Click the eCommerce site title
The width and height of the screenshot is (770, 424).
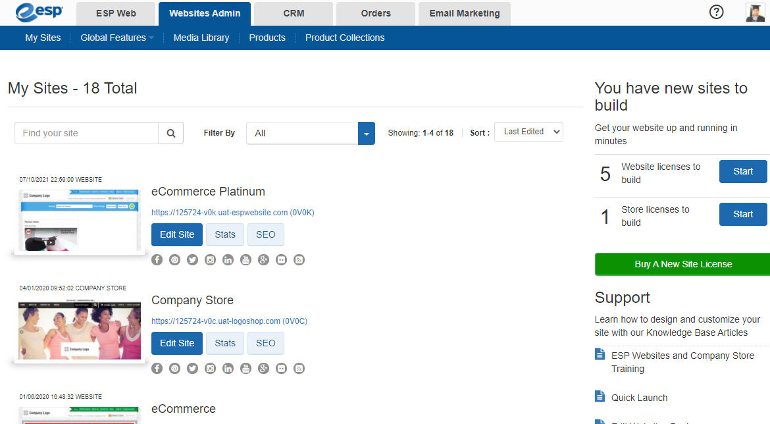pyautogui.click(x=184, y=409)
